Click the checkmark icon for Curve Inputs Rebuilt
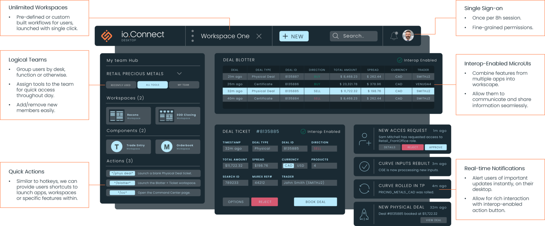Viewport: 545px width, 226px height. 364,166
